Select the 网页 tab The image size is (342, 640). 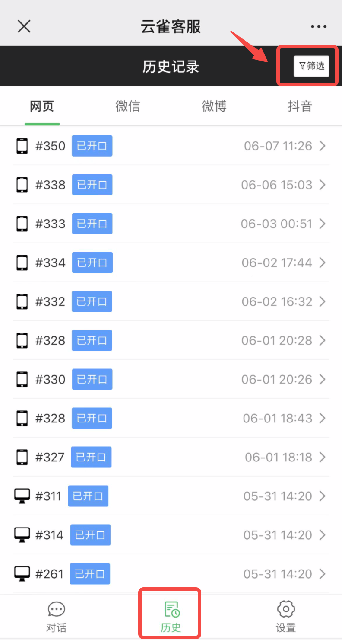tap(42, 106)
